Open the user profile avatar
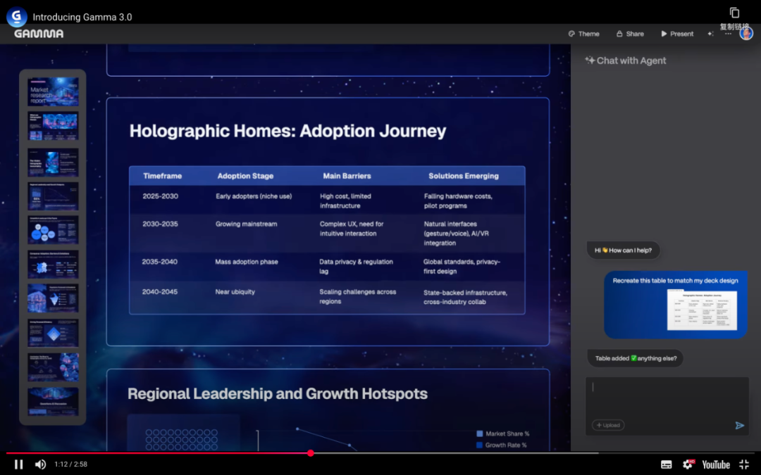Screen dimensions: 761x475 746,33
